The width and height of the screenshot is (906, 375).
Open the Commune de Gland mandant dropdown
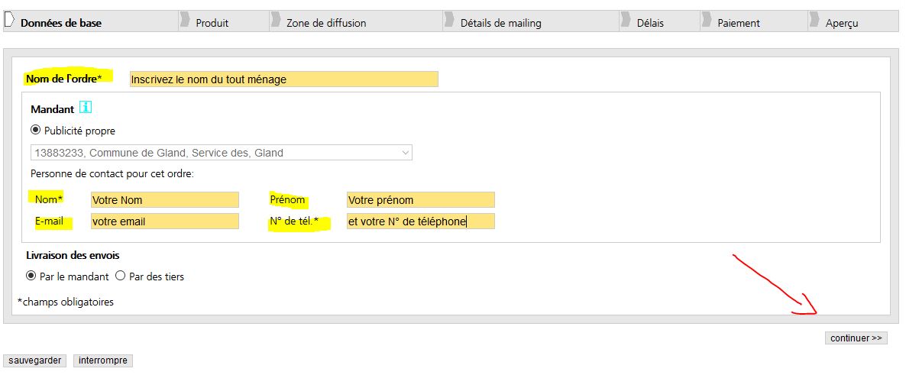(x=222, y=153)
